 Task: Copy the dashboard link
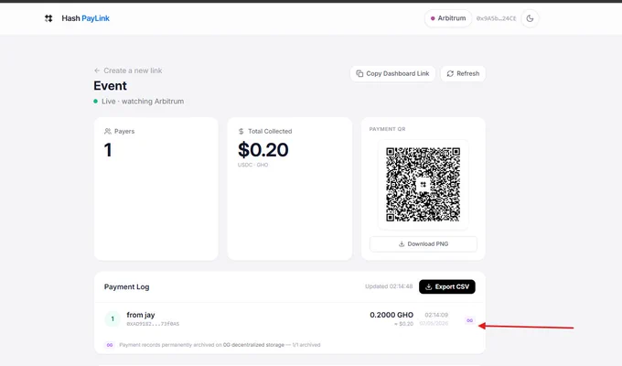(x=392, y=73)
